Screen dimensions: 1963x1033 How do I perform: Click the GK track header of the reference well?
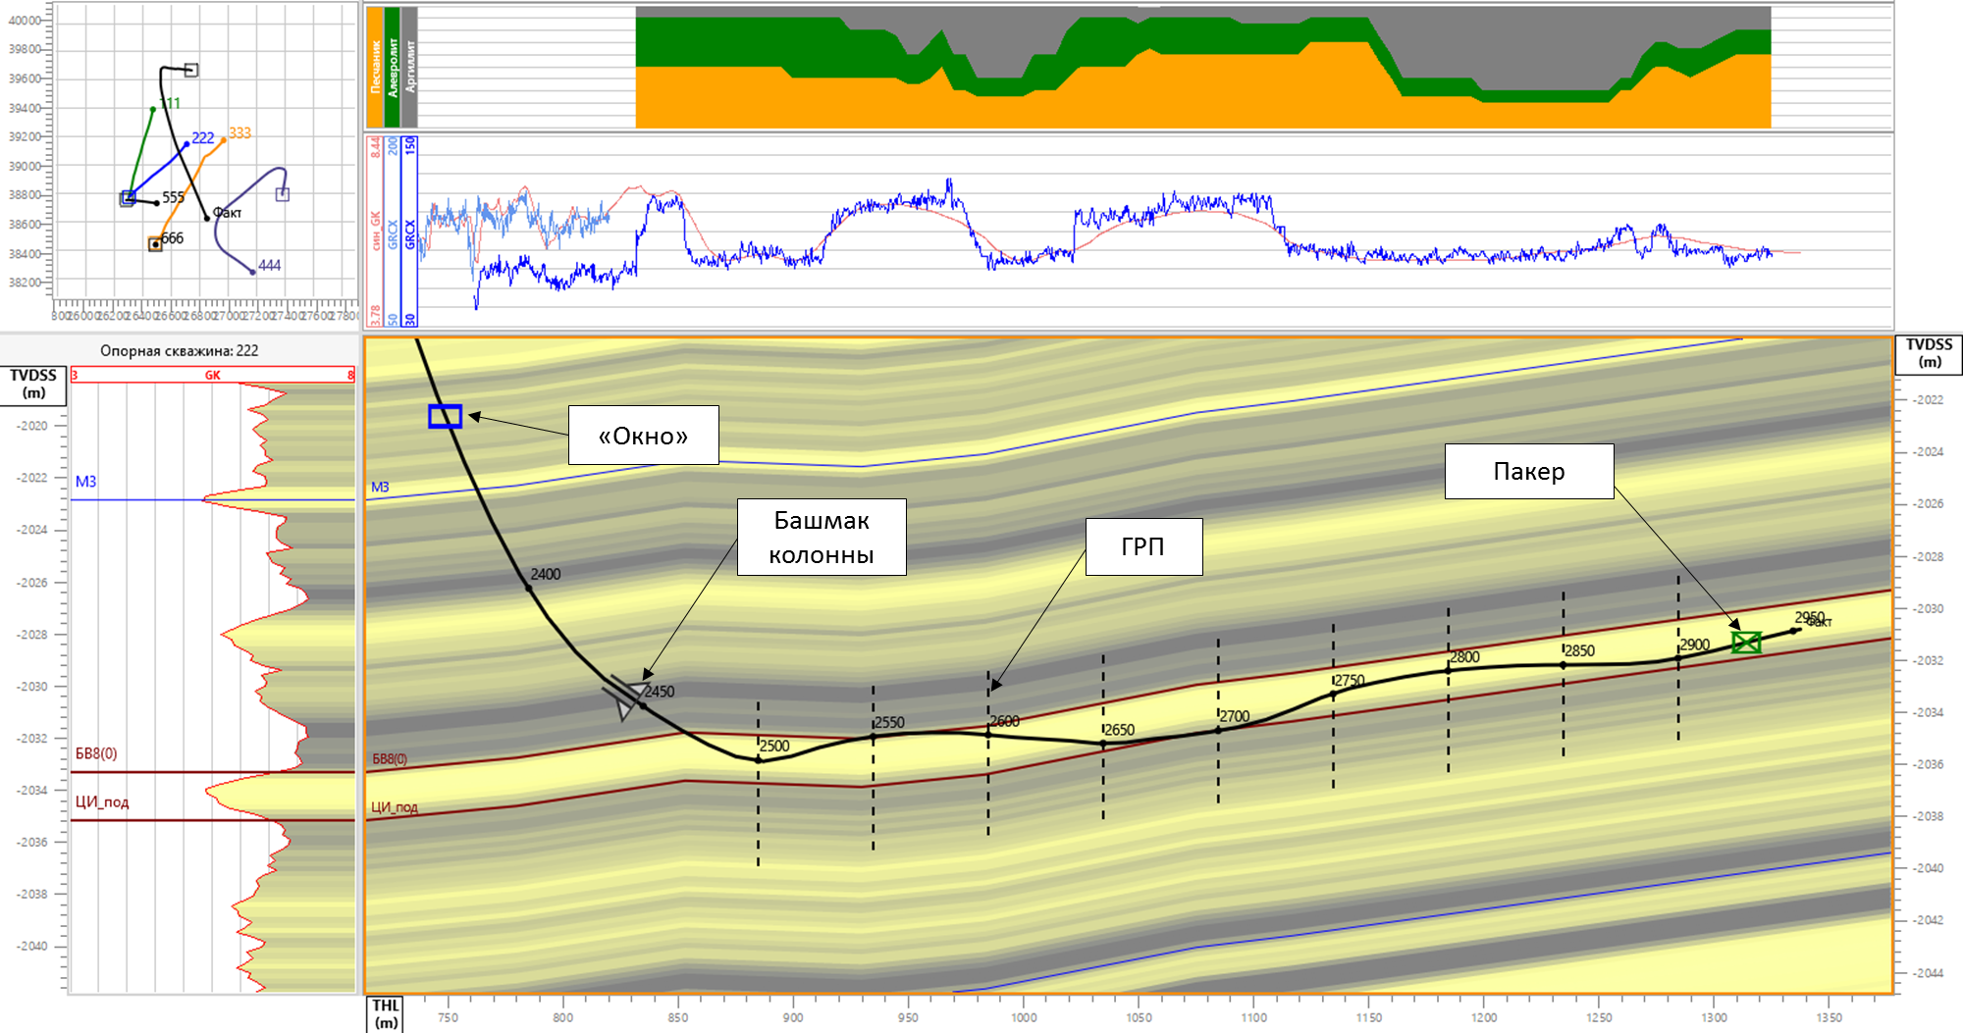tap(212, 375)
